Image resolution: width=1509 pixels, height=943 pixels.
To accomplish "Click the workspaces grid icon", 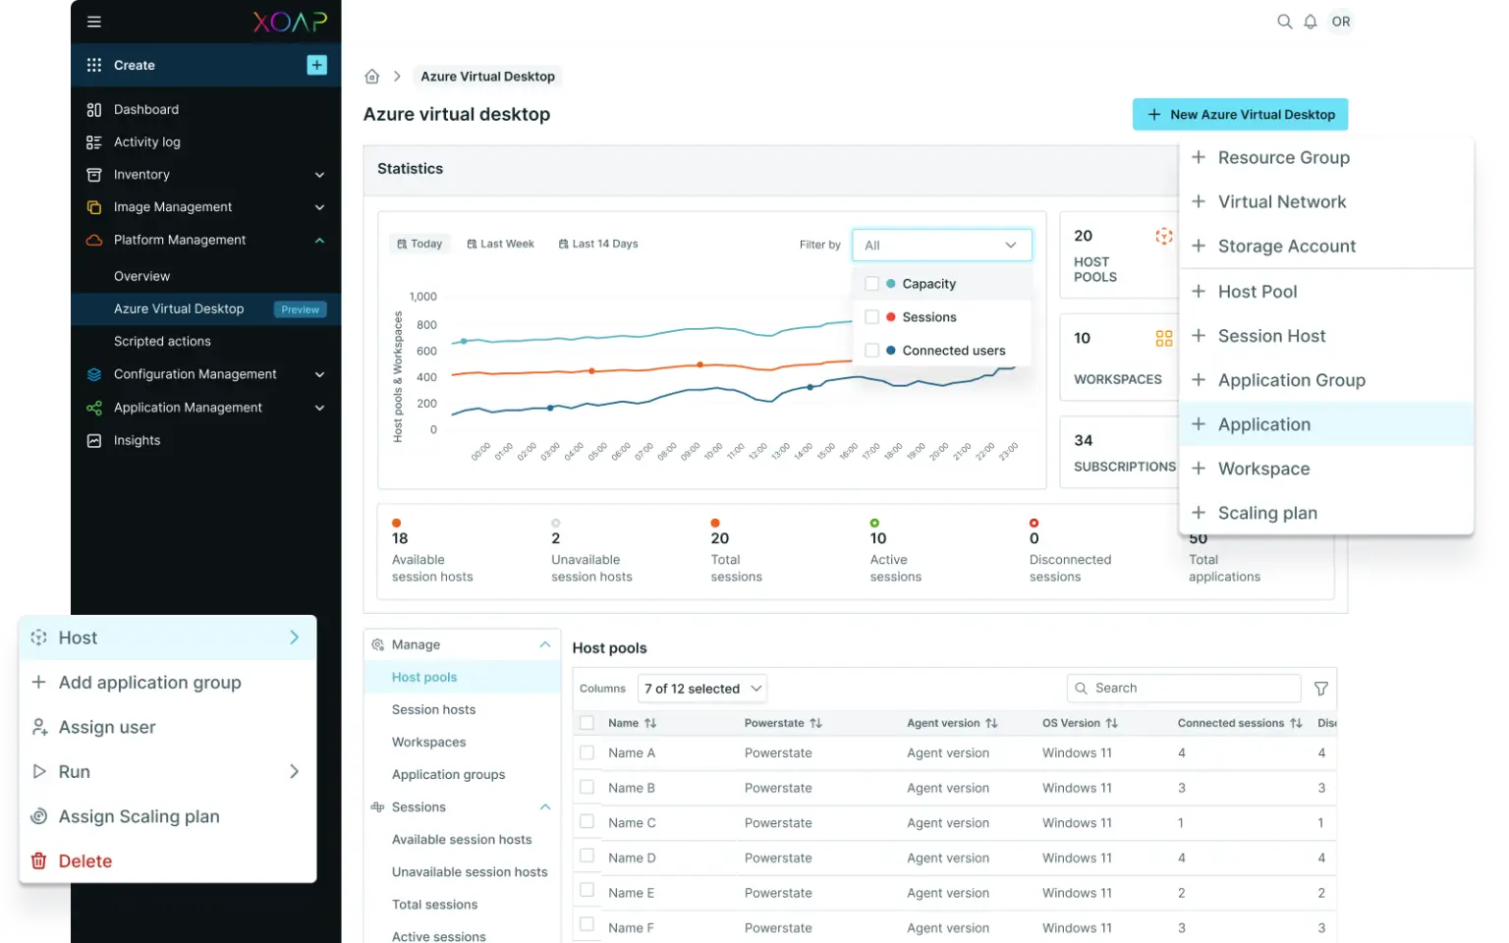I will coord(1164,339).
